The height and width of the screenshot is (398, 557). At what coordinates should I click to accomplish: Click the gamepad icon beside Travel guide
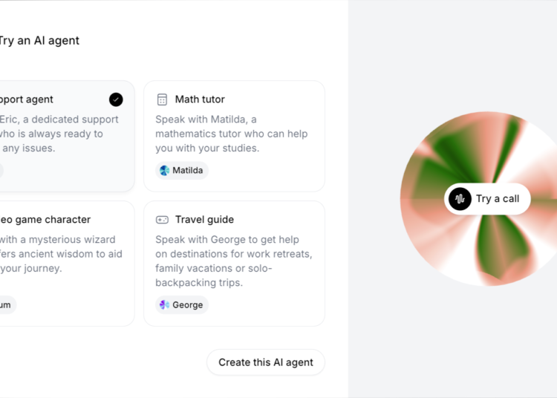pyautogui.click(x=162, y=220)
